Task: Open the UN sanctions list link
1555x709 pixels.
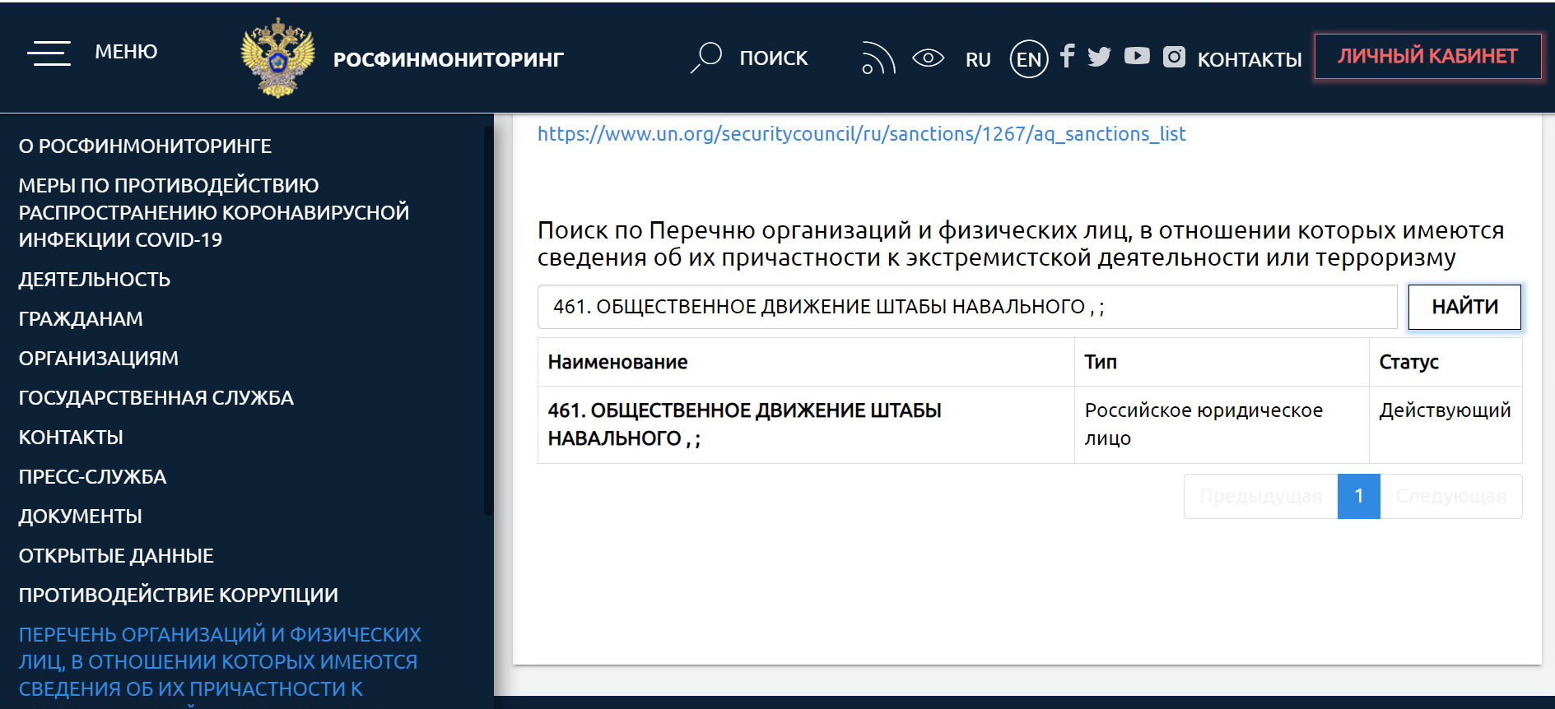Action: (x=861, y=134)
